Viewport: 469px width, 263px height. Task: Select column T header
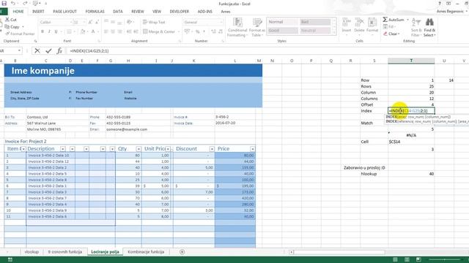pos(411,61)
